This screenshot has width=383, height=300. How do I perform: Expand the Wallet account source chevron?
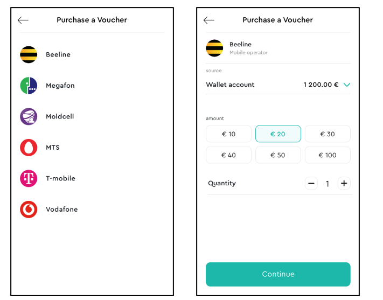347,85
